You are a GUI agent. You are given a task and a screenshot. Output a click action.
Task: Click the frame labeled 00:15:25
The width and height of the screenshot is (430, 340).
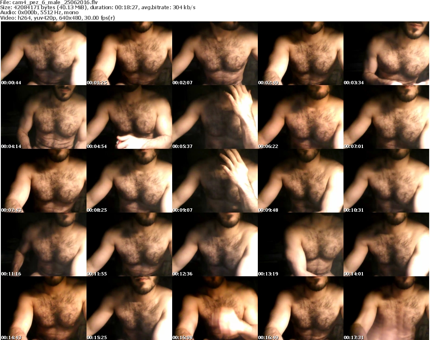129,308
